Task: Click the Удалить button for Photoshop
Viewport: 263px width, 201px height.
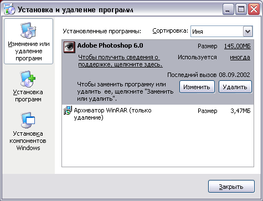Action: 235,87
